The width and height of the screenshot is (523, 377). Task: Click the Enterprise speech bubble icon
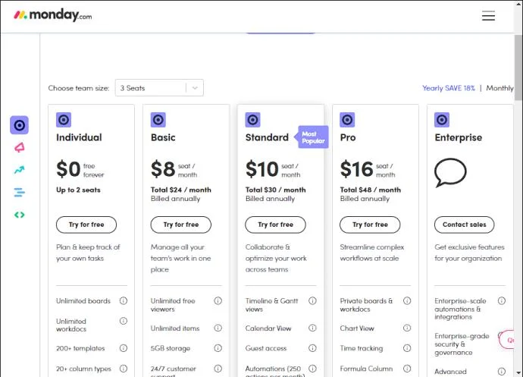coord(450,173)
